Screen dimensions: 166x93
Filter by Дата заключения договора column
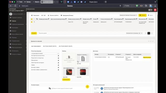point(66,19)
